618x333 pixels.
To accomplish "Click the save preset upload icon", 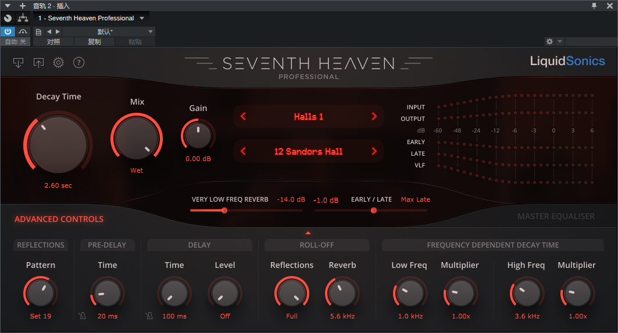I will click(x=38, y=63).
